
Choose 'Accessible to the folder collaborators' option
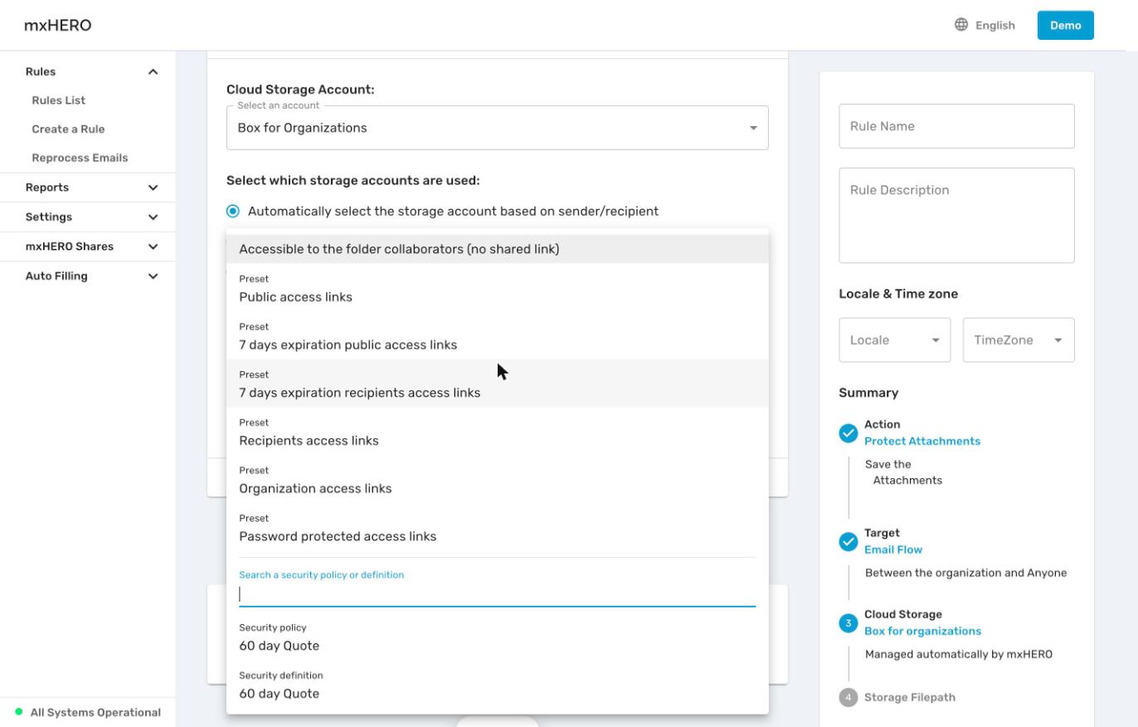coord(498,249)
